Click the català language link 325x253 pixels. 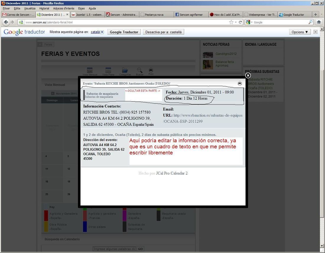[95, 32]
